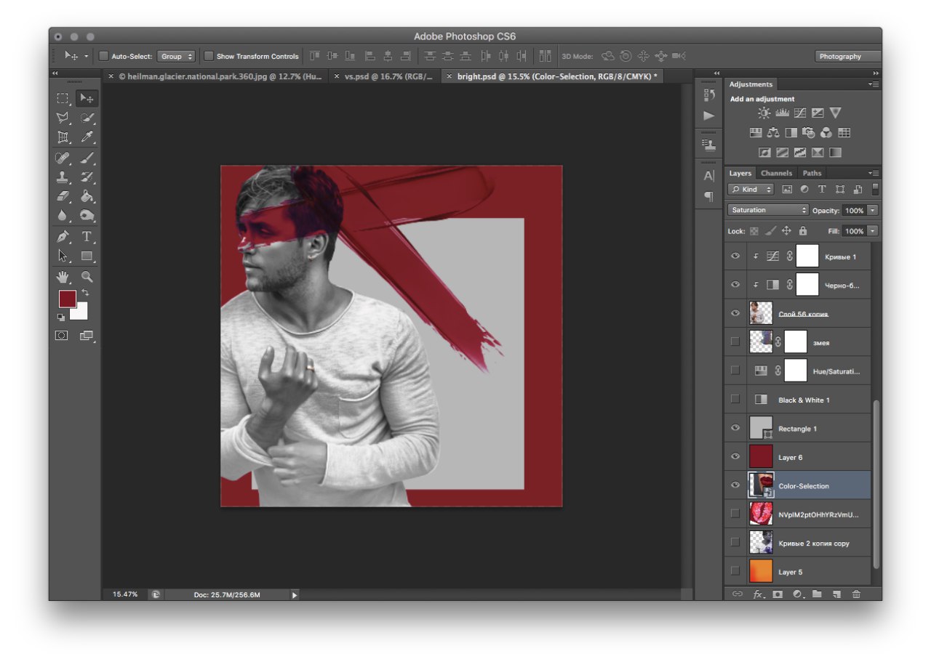Image resolution: width=931 pixels, height=667 pixels.
Task: Create a new layer button
Action: 836,594
